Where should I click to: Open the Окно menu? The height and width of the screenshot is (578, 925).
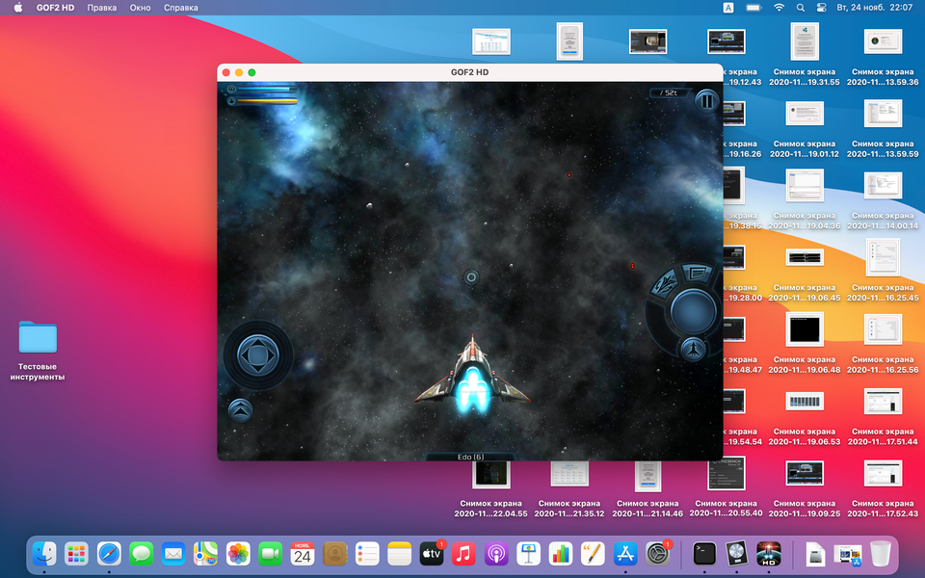141,8
